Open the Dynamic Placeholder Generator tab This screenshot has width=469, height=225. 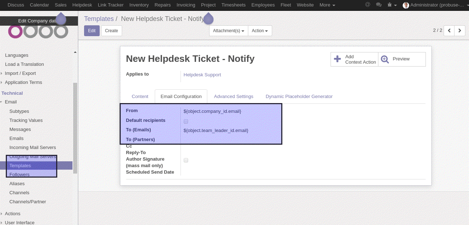(299, 97)
